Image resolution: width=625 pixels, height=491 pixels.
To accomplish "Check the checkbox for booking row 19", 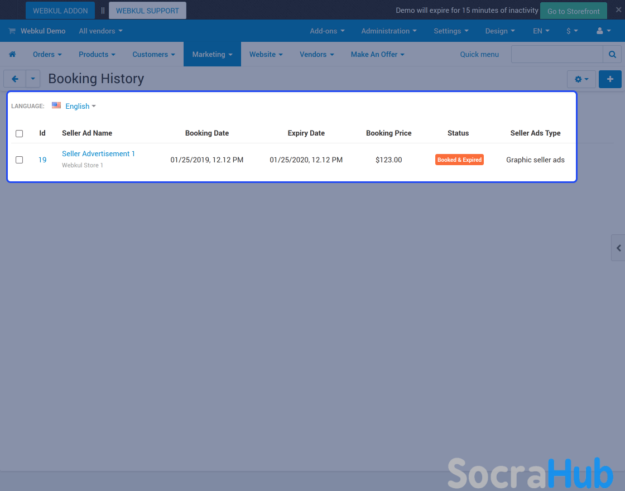I will 20,160.
